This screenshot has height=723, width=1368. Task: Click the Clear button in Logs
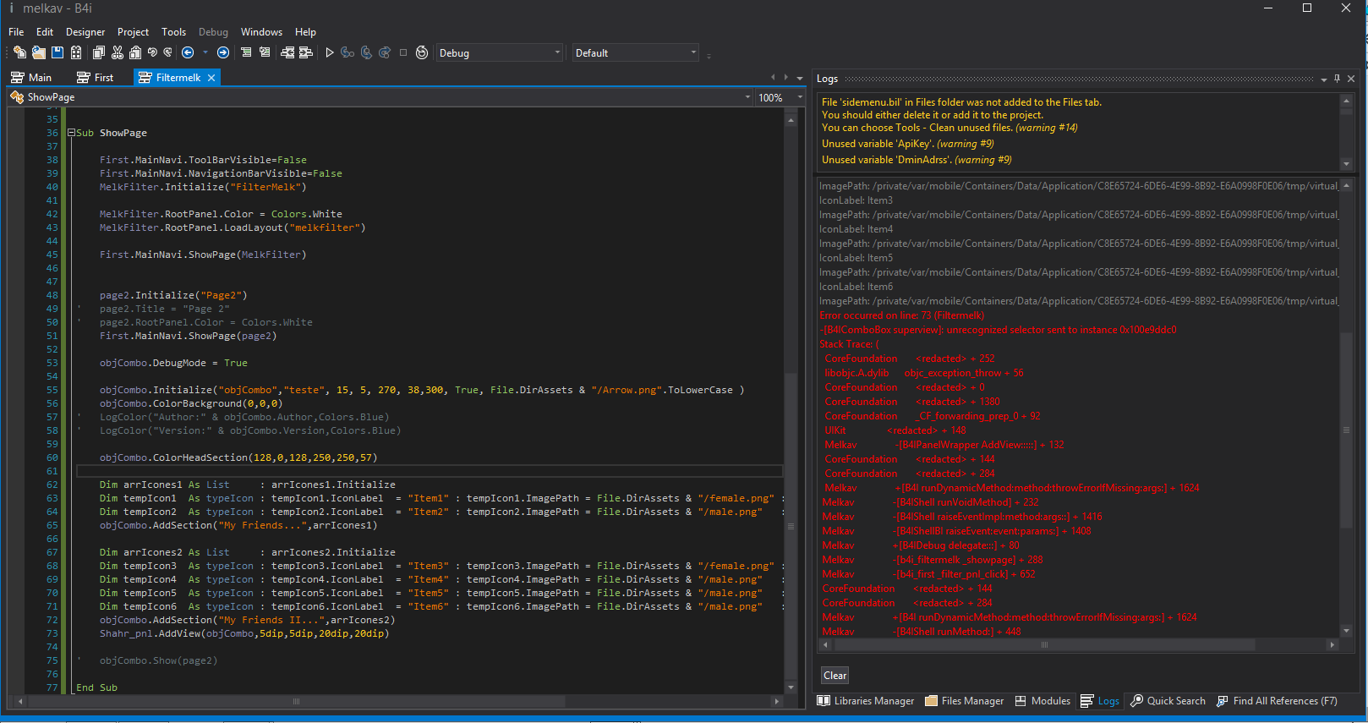click(x=834, y=676)
